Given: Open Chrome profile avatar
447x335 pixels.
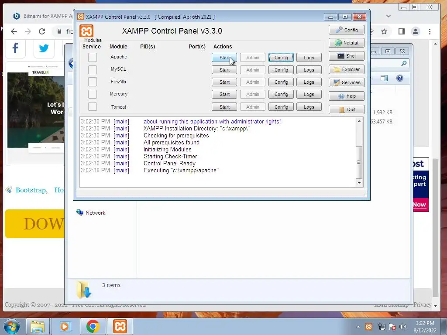Looking at the screenshot, I should (416, 31).
